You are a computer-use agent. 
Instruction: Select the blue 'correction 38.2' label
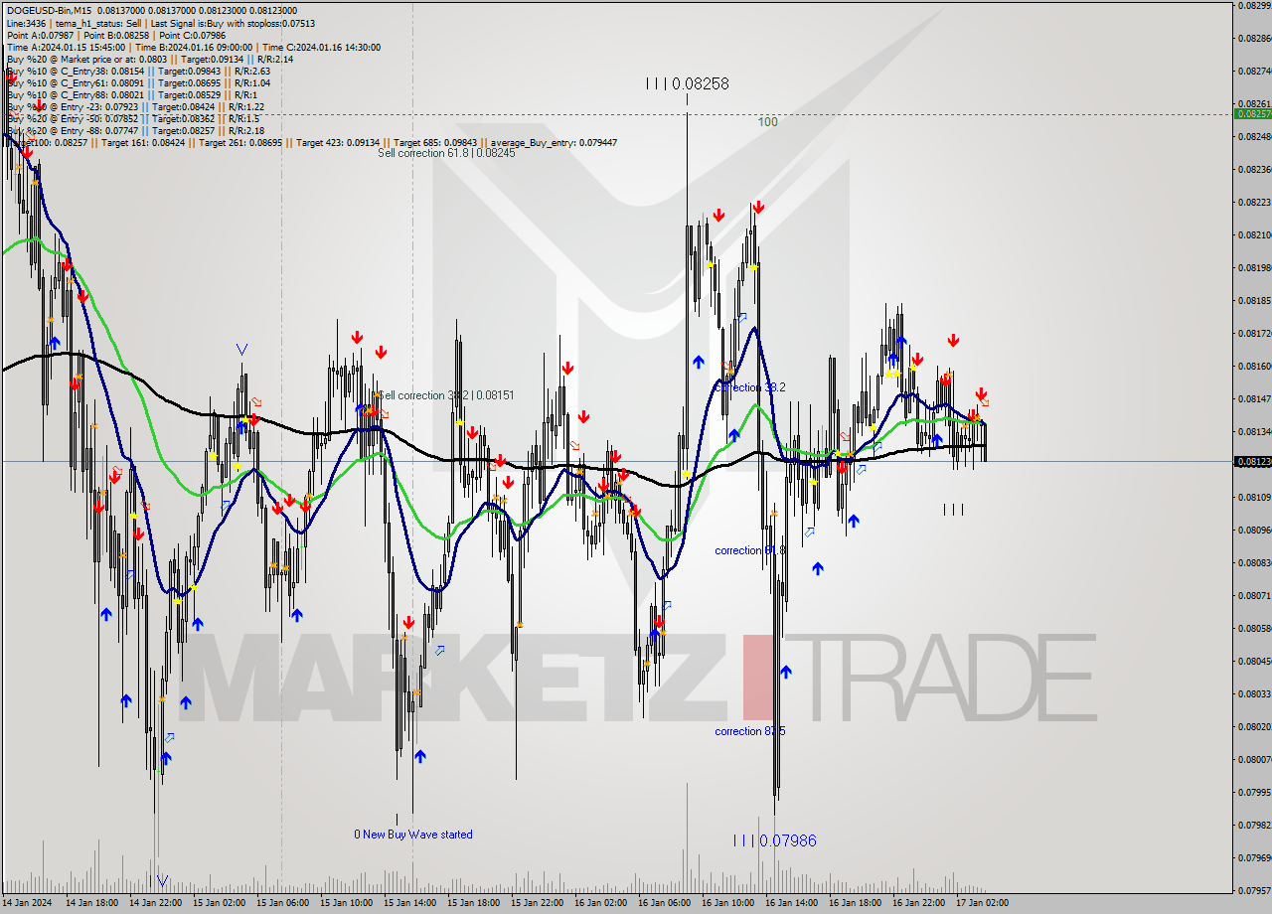point(750,387)
